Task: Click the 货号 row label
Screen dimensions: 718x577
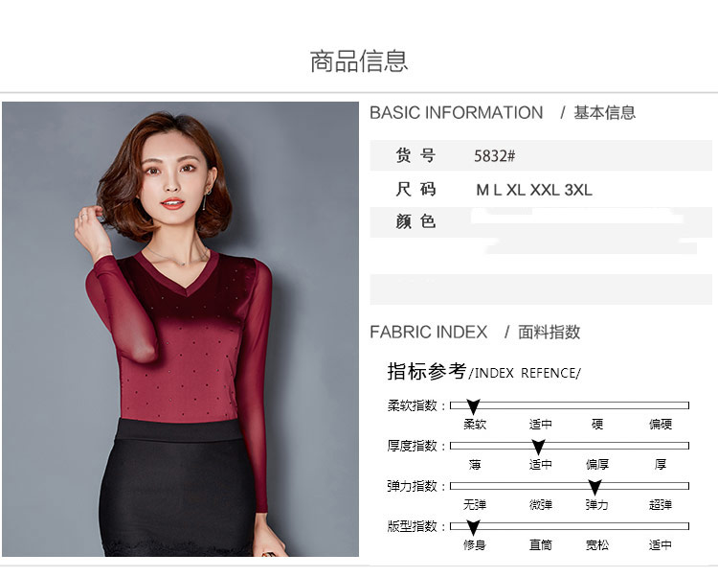Action: point(415,155)
